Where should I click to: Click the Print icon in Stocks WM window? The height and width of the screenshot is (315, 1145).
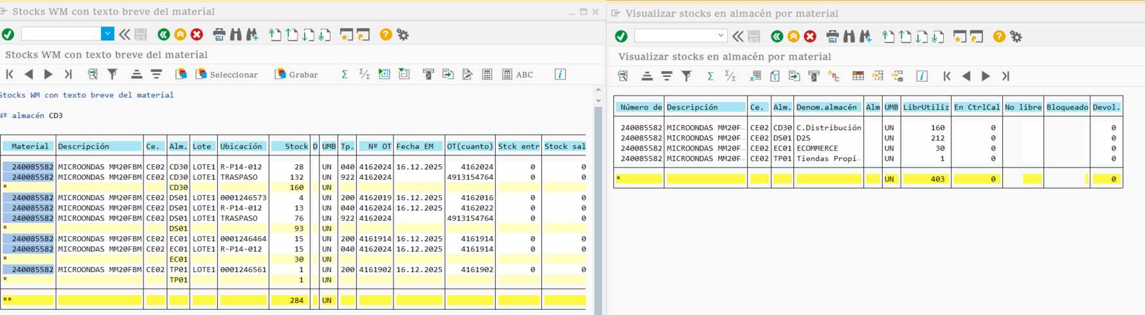point(219,35)
